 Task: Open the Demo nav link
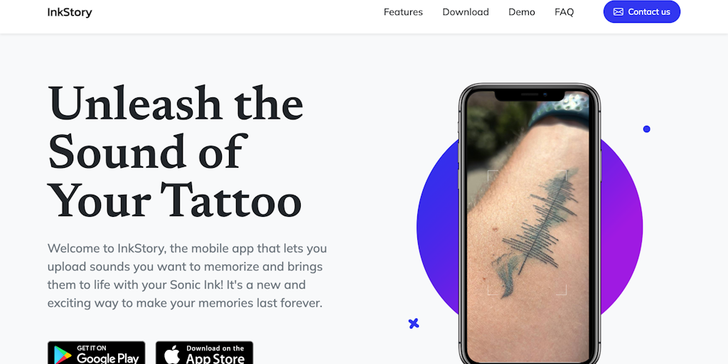click(521, 12)
